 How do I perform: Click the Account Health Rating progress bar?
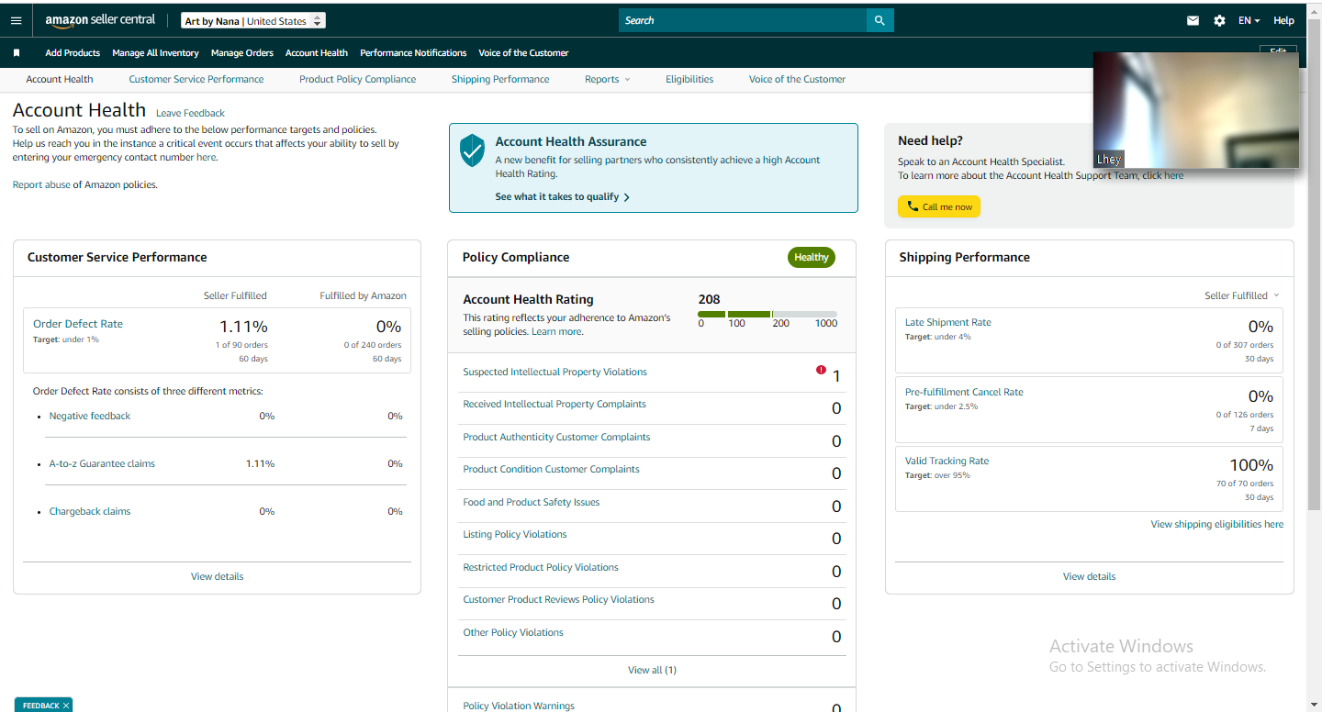point(767,314)
